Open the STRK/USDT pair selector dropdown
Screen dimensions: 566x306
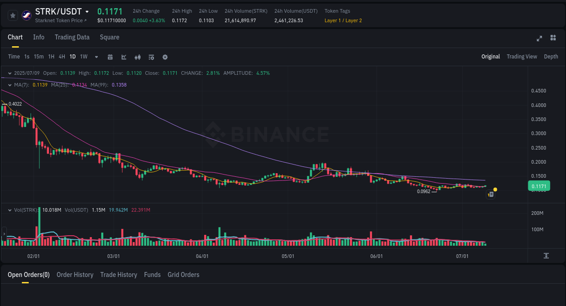pos(88,11)
